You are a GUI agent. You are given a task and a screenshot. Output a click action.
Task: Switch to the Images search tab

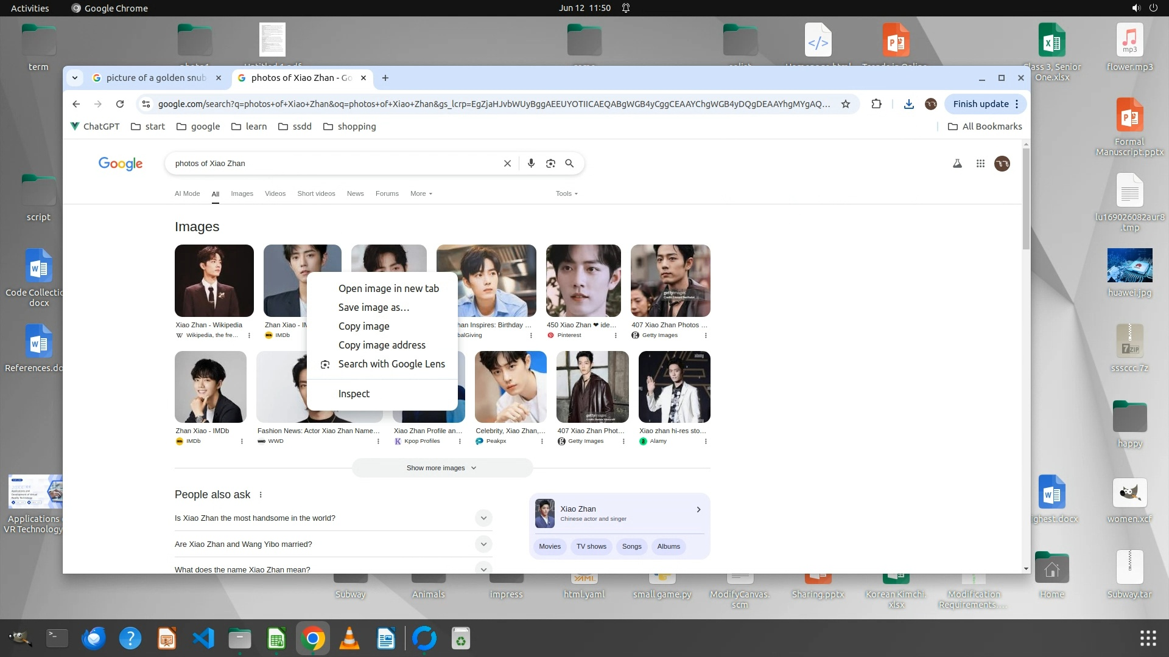coord(242,193)
